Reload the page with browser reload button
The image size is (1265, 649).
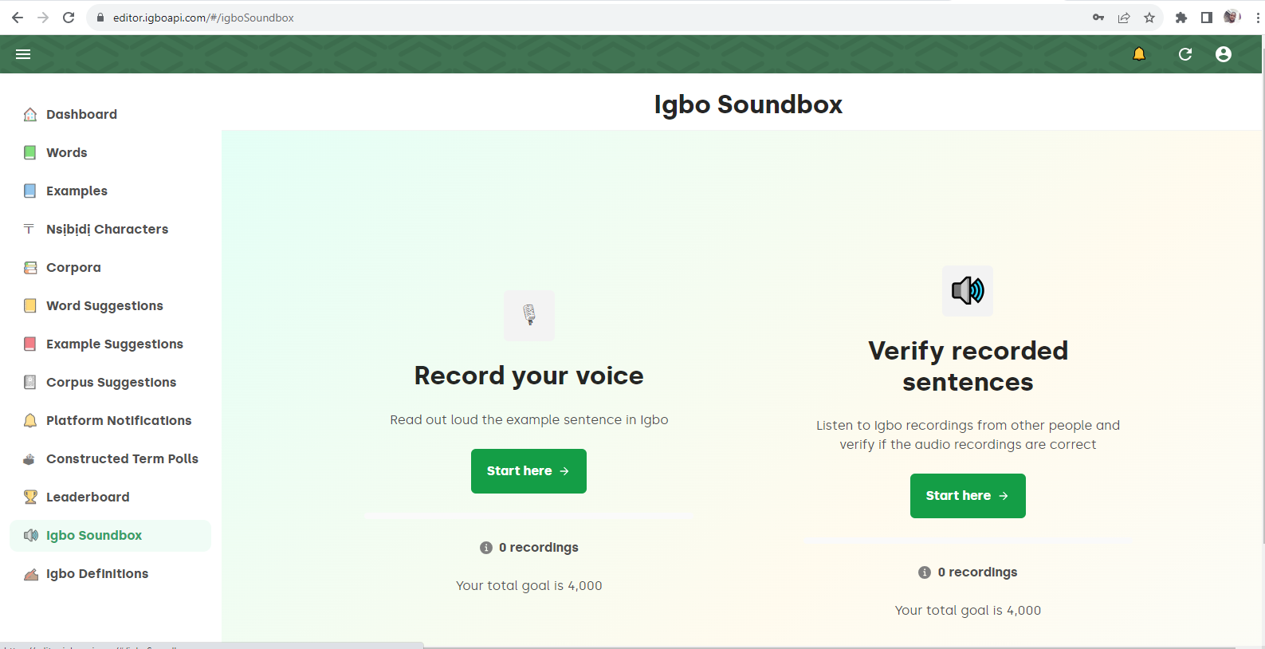tap(69, 18)
